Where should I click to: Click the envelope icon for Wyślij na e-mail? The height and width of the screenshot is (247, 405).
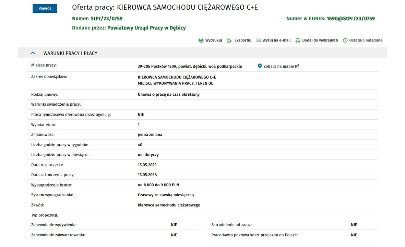[259, 40]
